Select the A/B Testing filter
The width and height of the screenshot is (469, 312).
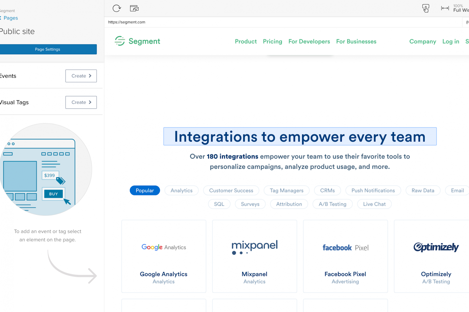click(332, 204)
